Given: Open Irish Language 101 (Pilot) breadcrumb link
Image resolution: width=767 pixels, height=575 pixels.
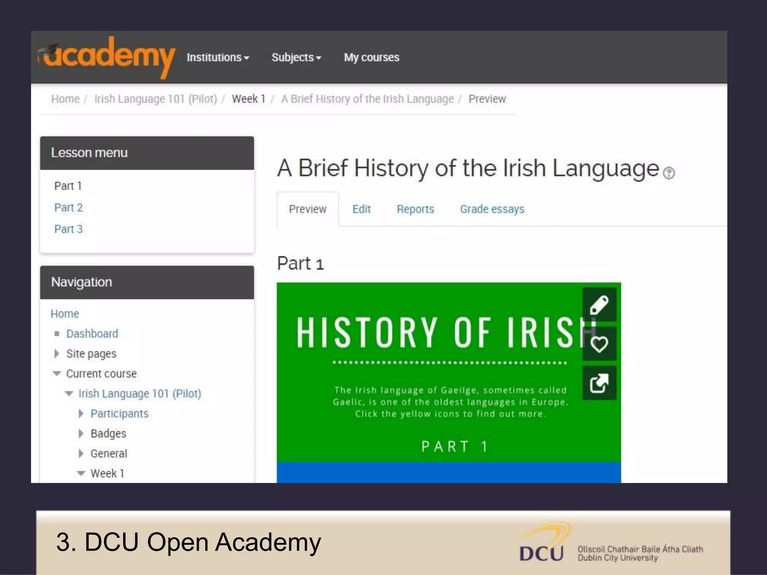Looking at the screenshot, I should pyautogui.click(x=156, y=99).
